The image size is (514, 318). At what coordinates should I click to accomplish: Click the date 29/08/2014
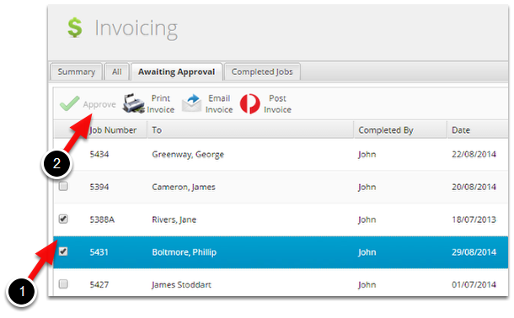click(474, 252)
